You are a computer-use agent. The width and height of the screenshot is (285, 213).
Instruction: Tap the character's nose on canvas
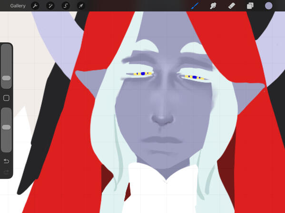162,119
